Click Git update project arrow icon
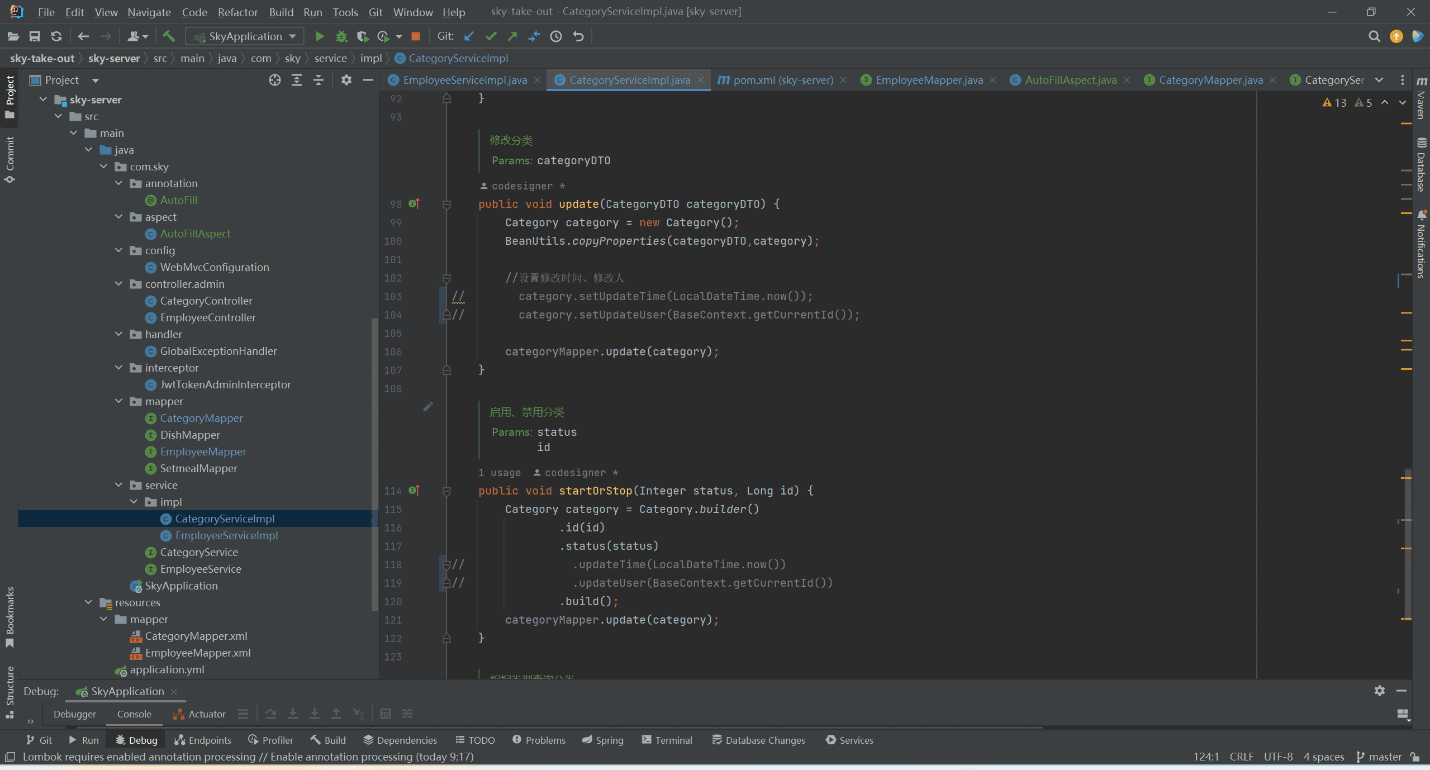The image size is (1430, 770). click(469, 36)
